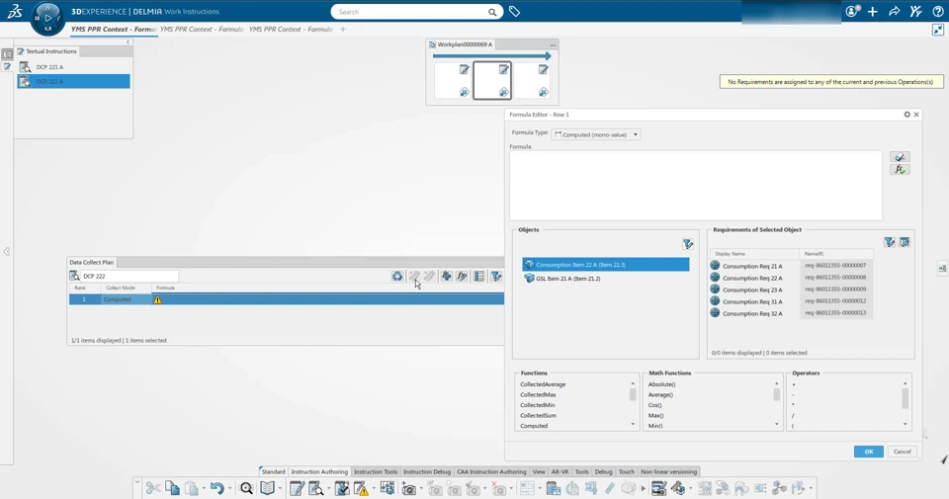The height and width of the screenshot is (499, 949).
Task: Add a new tab with the plus button
Action: (x=343, y=29)
